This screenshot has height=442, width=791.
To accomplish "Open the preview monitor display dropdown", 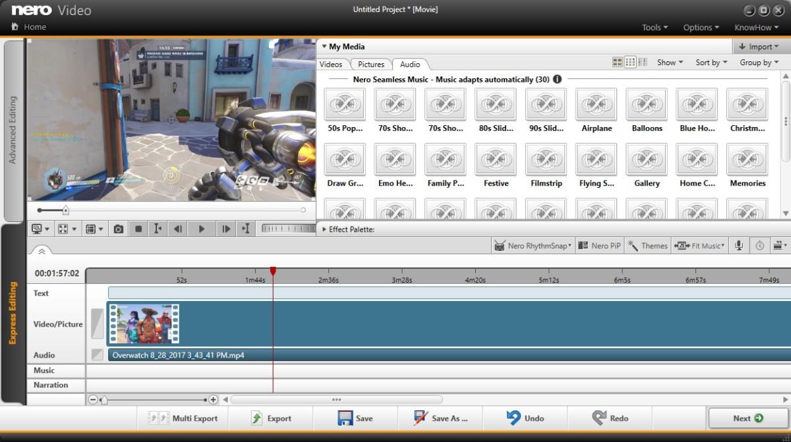I will click(x=41, y=229).
